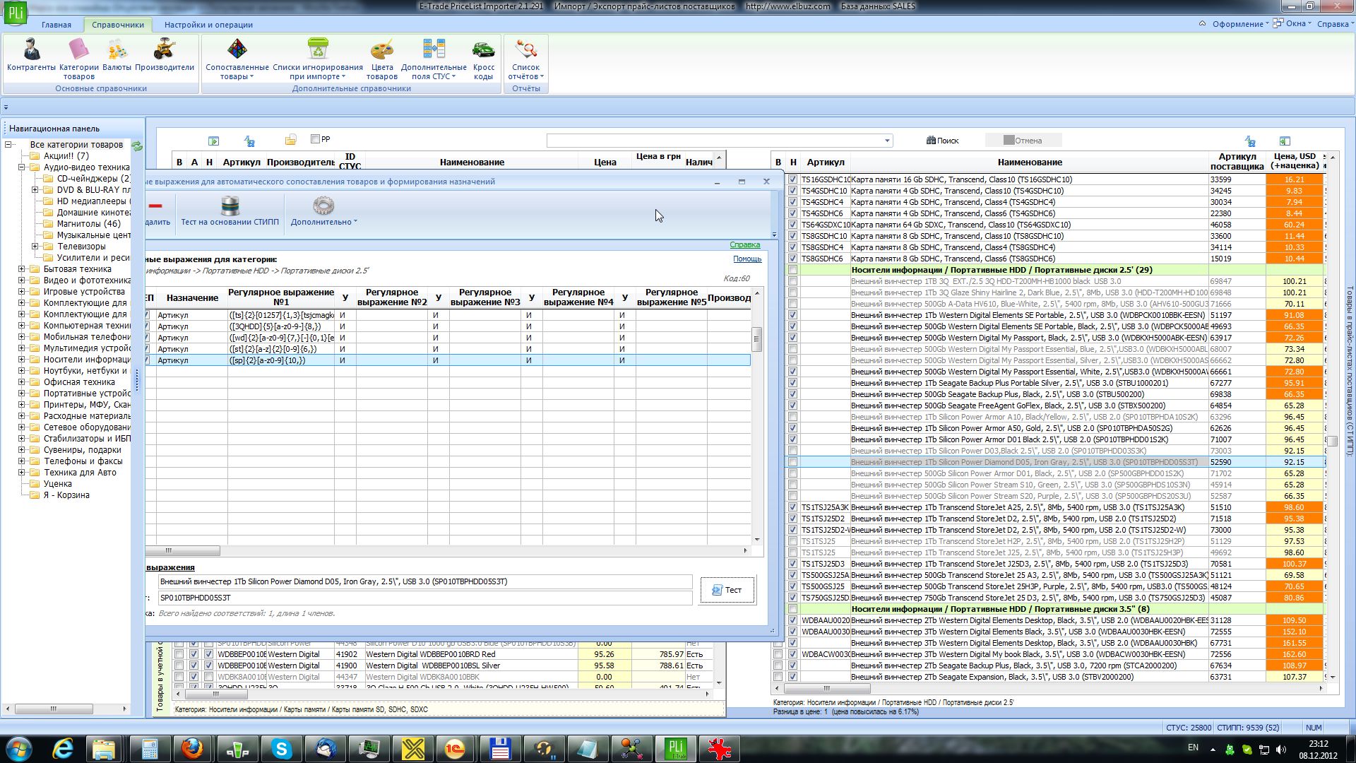Open the Контрагенты directory
Image resolution: width=1356 pixels, height=763 pixels.
pyautogui.click(x=31, y=55)
